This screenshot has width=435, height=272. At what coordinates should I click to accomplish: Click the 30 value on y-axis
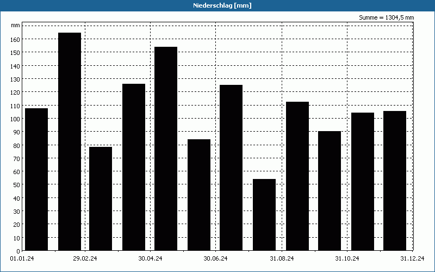point(17,212)
